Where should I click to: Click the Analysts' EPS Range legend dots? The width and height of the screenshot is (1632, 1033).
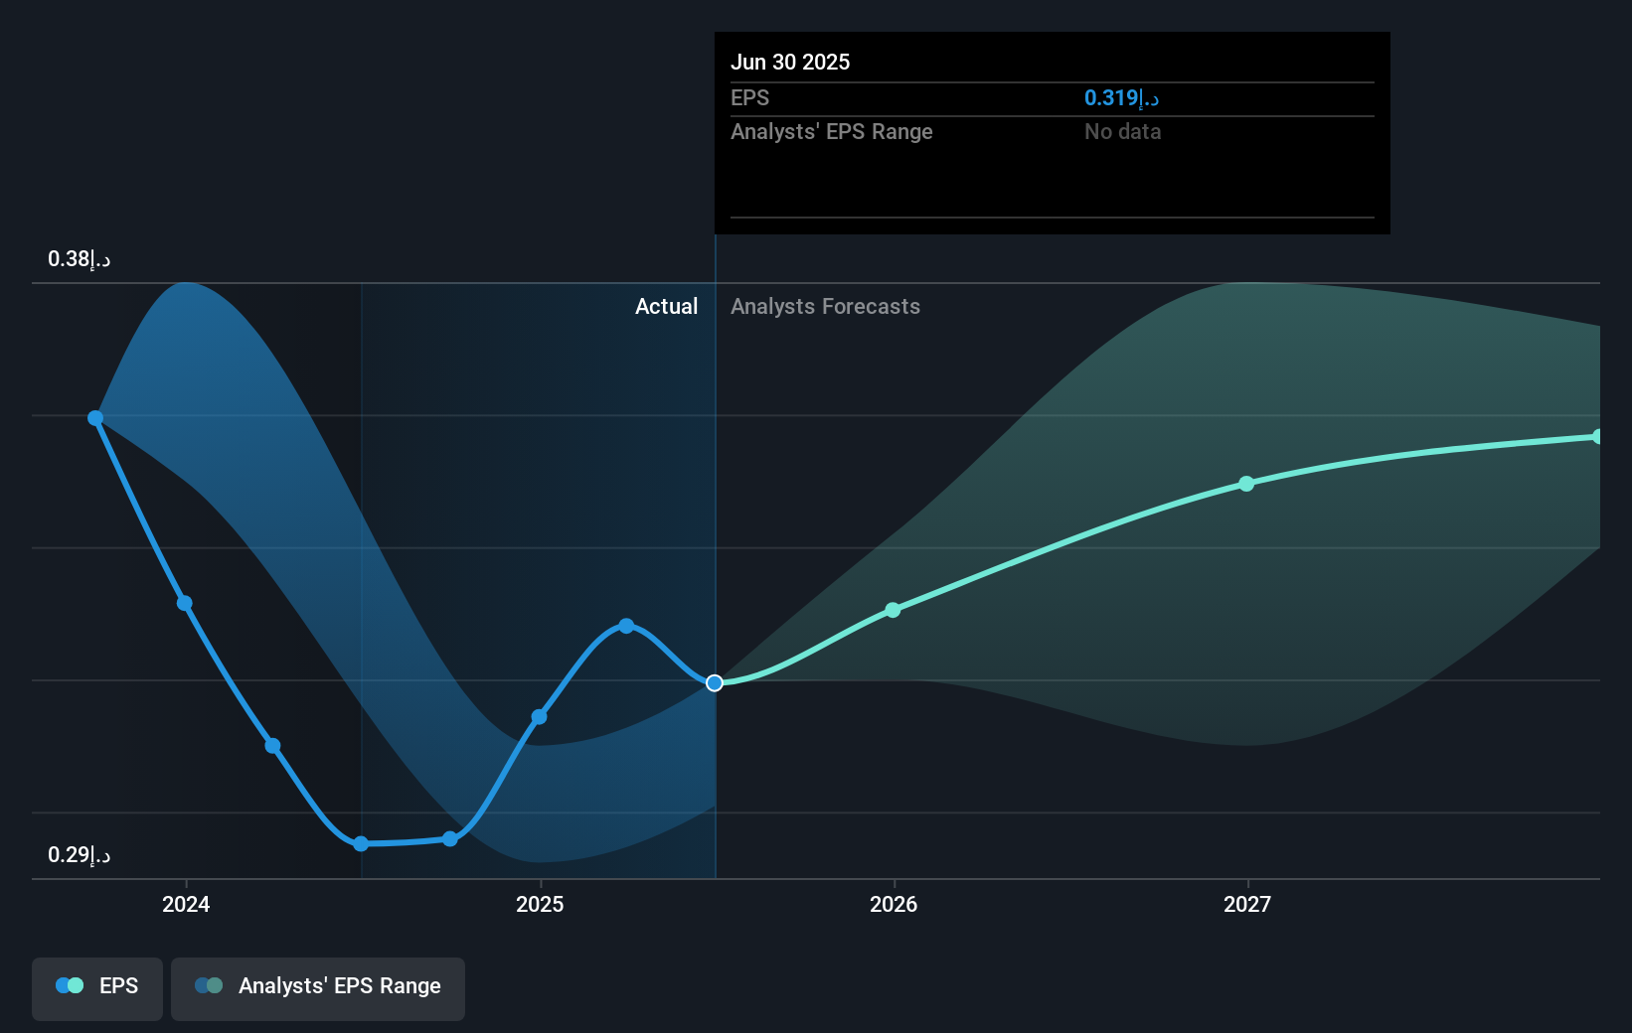tap(208, 985)
